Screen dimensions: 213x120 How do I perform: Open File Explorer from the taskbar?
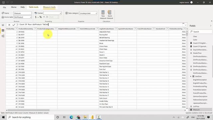(85, 117)
